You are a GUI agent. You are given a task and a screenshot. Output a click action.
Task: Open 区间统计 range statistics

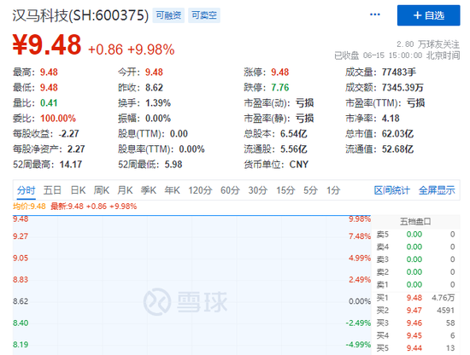coord(391,190)
